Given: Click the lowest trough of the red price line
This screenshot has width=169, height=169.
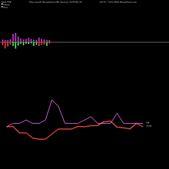Looking at the screenshot, I should pyautogui.click(x=42, y=139).
